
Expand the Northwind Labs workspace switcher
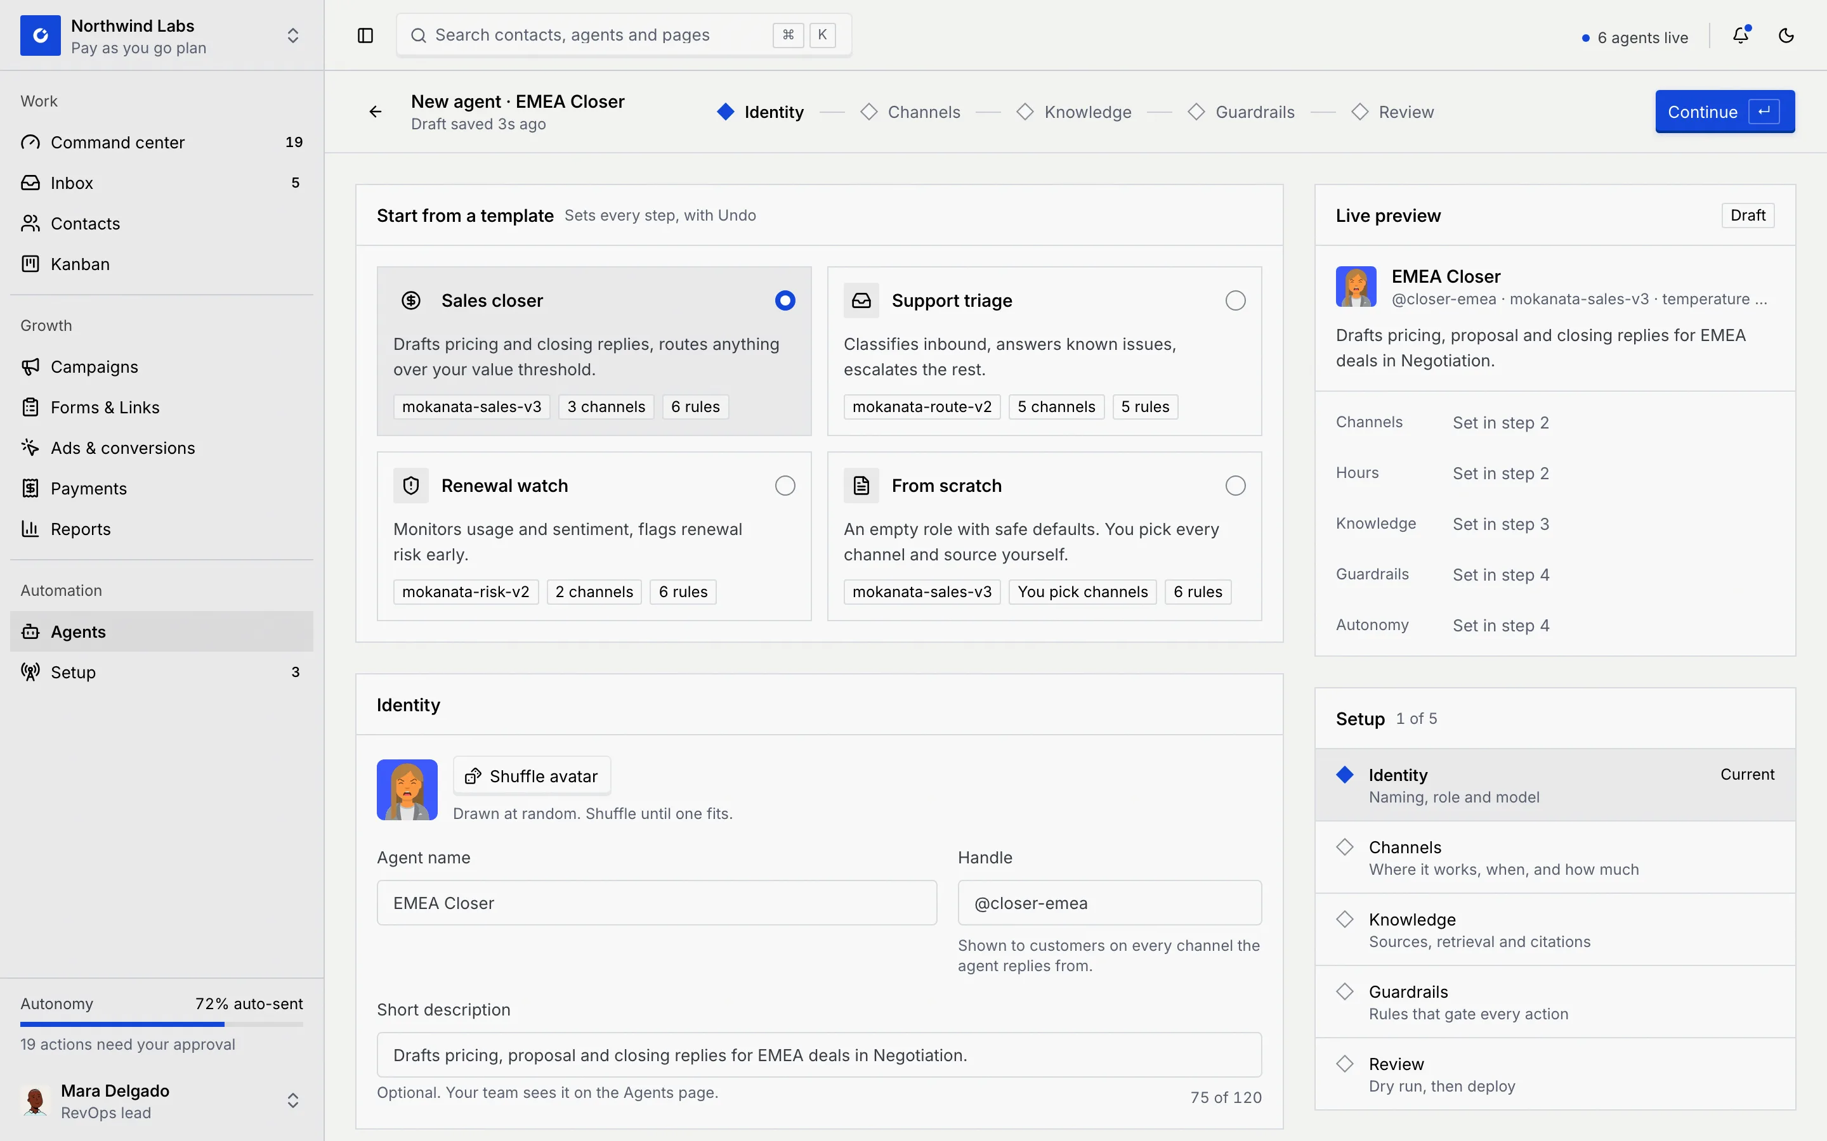point(293,35)
